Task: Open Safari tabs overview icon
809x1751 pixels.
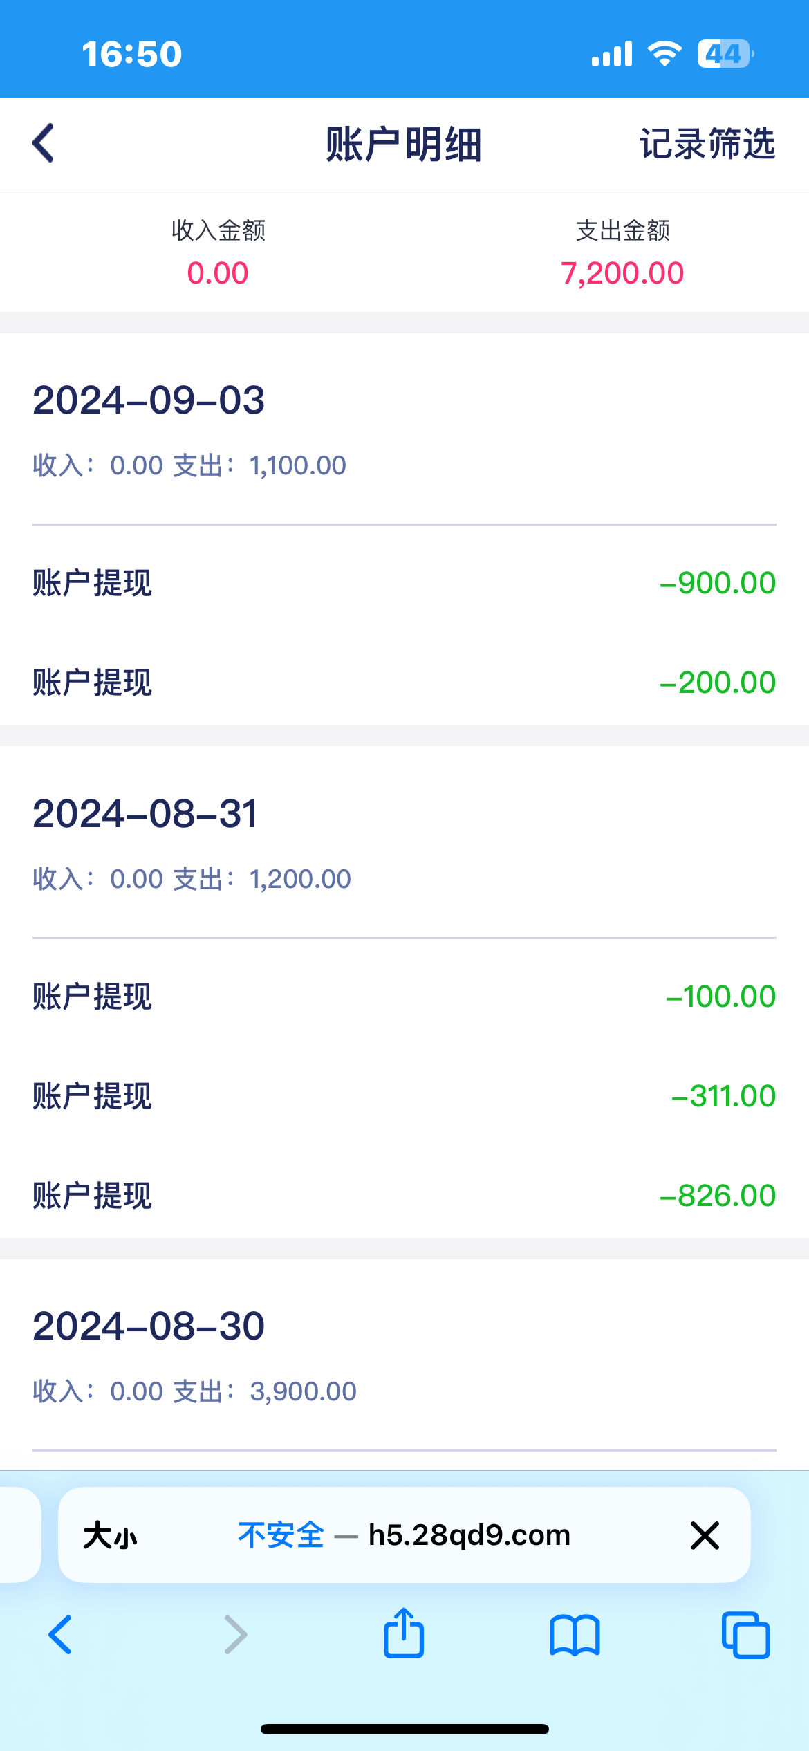Action: coord(745,1635)
